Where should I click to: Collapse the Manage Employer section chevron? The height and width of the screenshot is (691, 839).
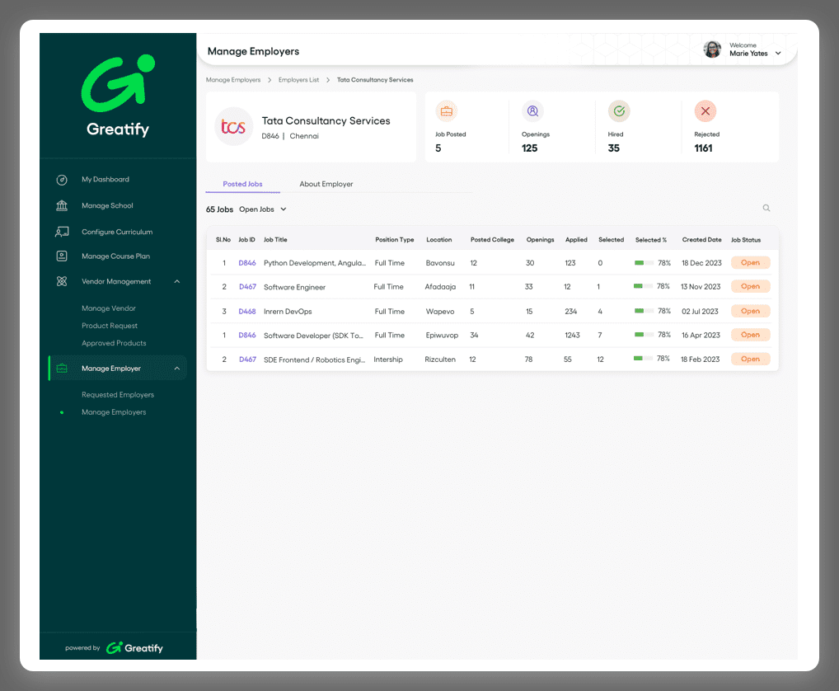click(177, 369)
